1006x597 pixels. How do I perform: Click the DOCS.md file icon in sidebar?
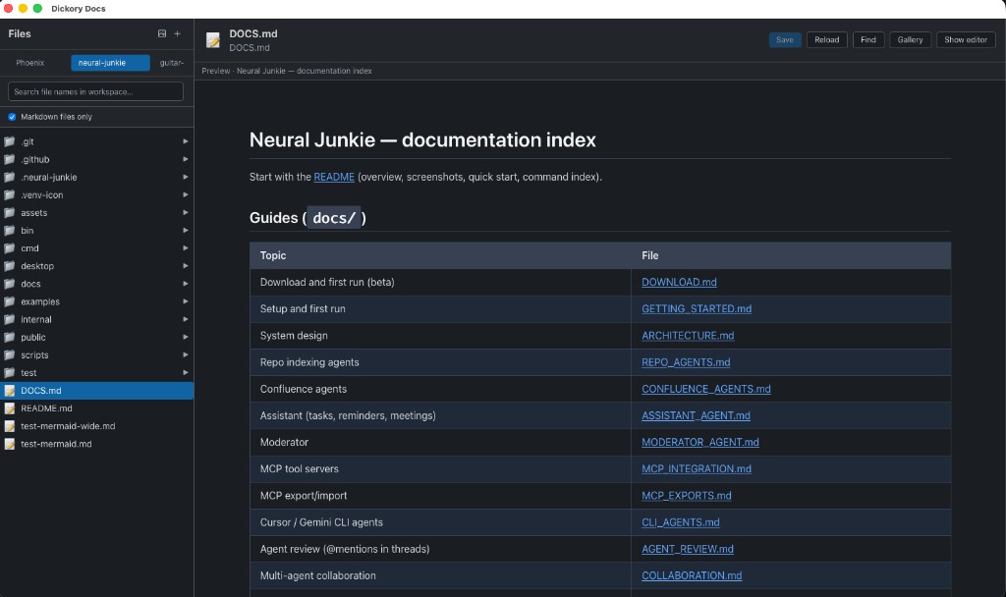point(10,391)
